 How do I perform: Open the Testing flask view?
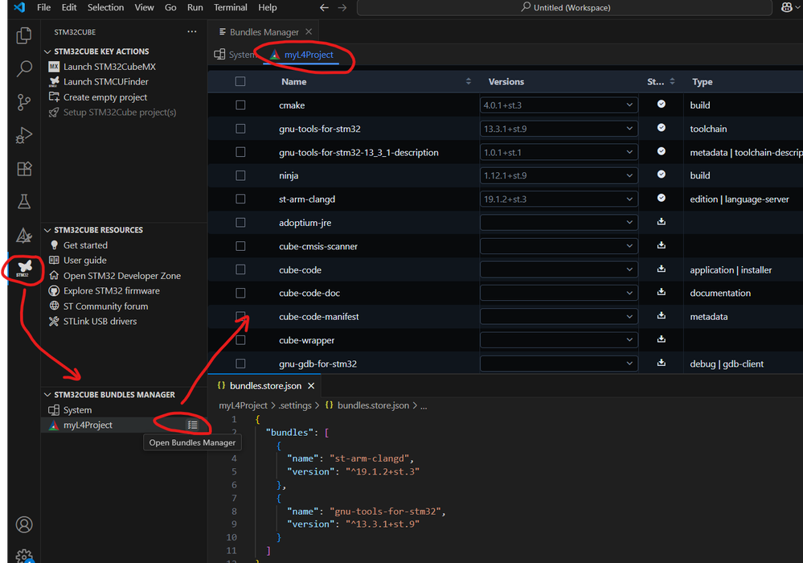tap(24, 201)
